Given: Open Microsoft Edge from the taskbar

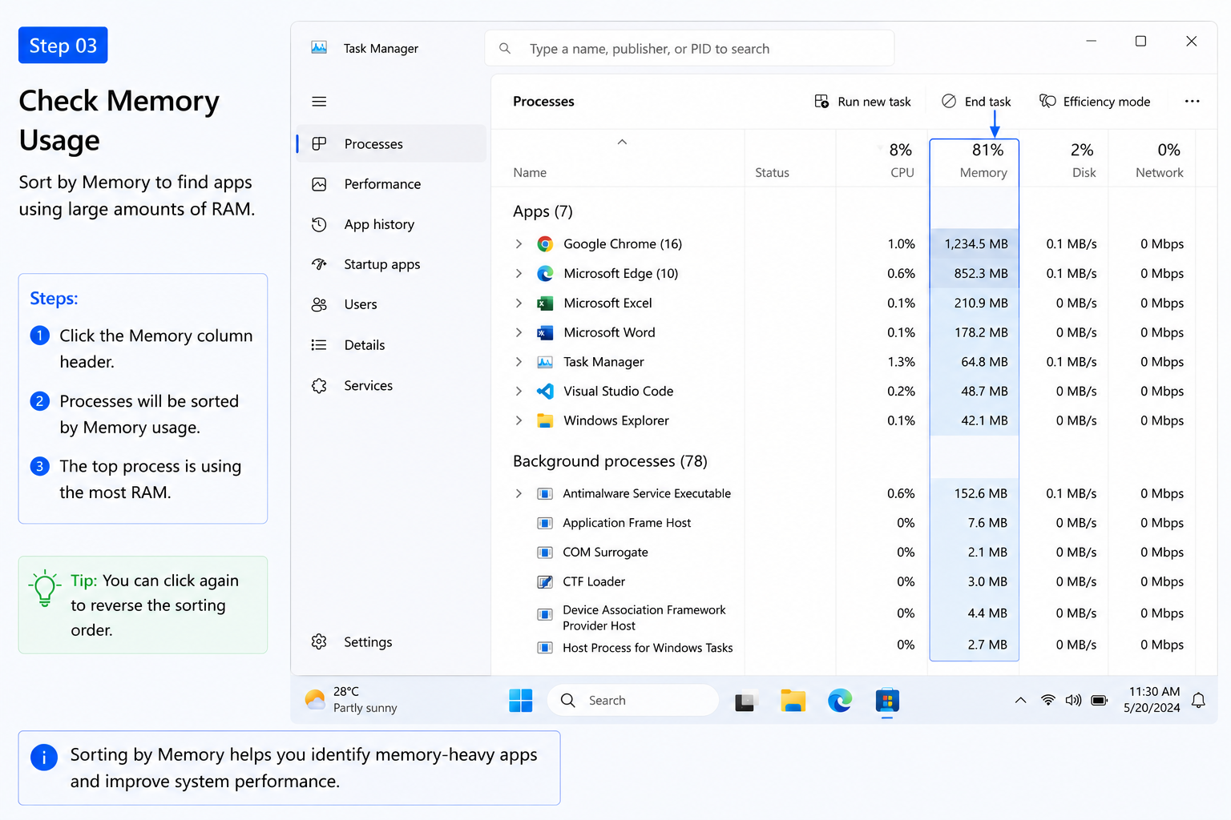Looking at the screenshot, I should click(x=840, y=701).
